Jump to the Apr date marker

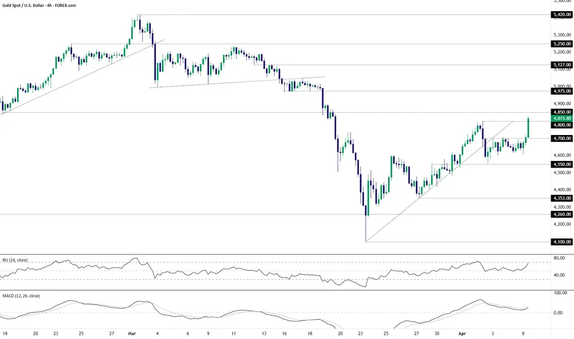(462, 333)
